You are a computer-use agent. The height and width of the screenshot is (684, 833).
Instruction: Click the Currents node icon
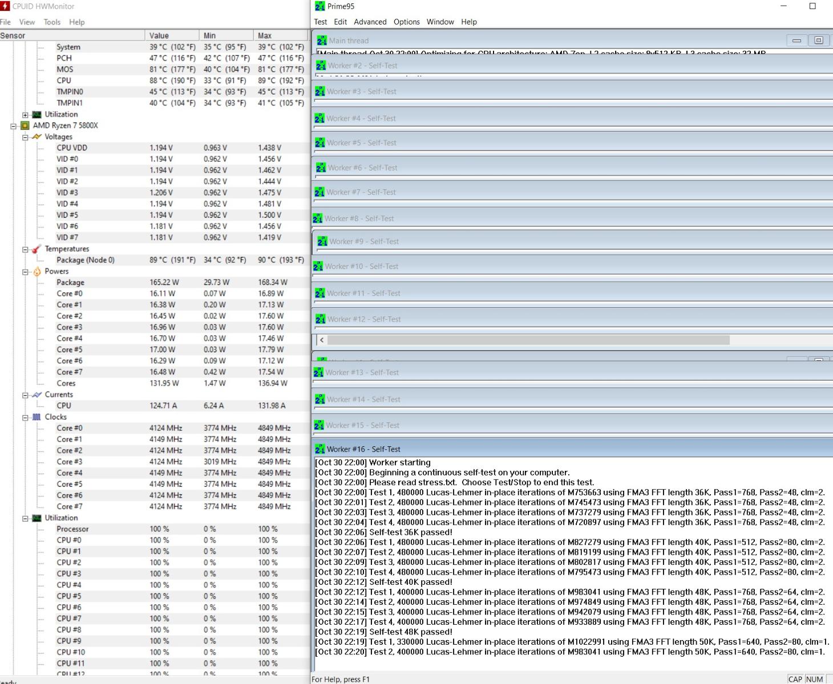[37, 394]
